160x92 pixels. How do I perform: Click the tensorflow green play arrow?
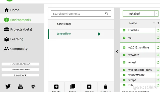(x=99, y=34)
